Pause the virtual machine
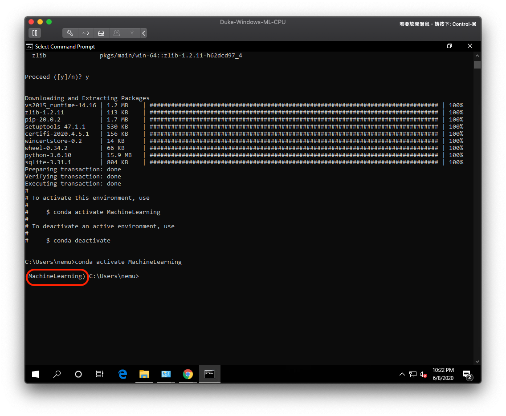The image size is (506, 416). [35, 32]
